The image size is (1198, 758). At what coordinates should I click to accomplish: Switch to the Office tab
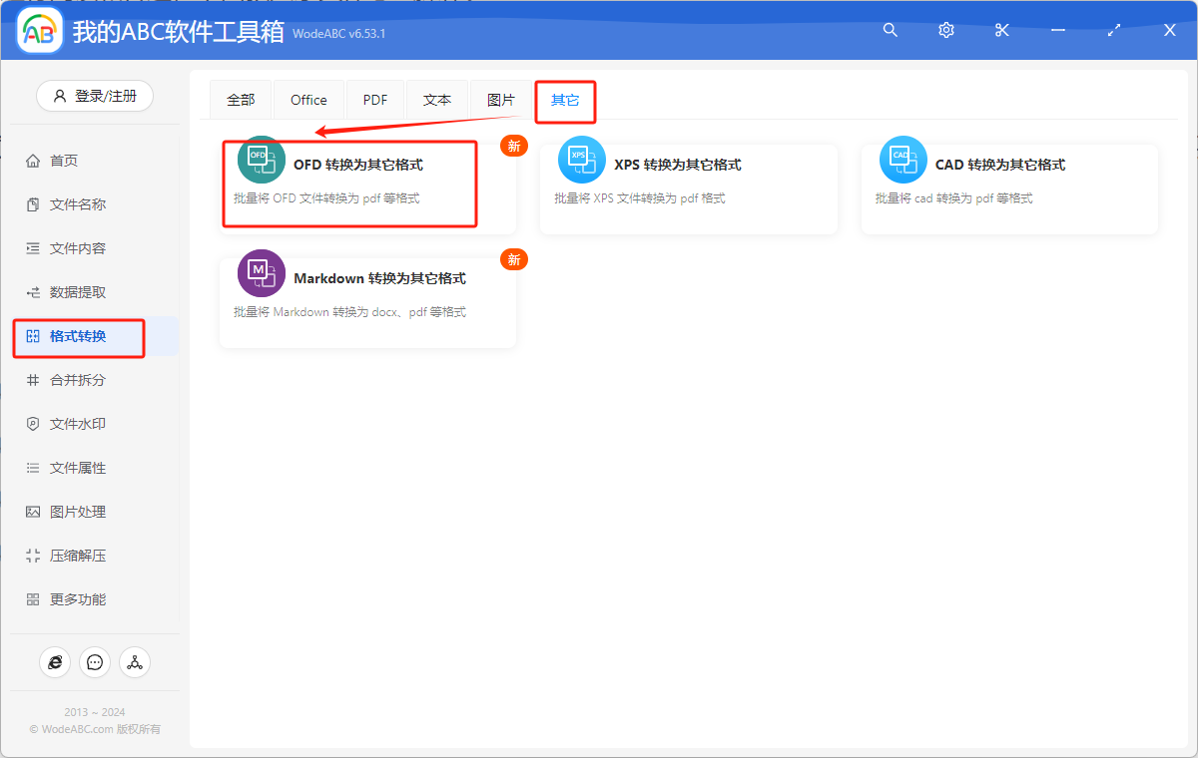pyautogui.click(x=308, y=99)
